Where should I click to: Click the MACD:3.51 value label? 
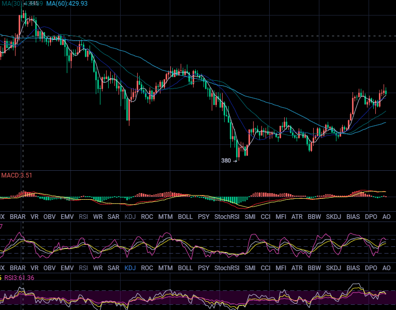coord(17,175)
